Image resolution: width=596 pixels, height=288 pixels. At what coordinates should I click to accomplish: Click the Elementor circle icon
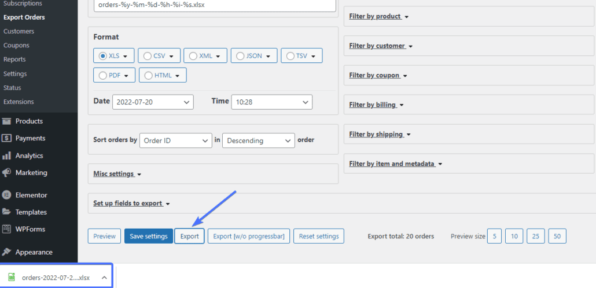[x=6, y=195]
